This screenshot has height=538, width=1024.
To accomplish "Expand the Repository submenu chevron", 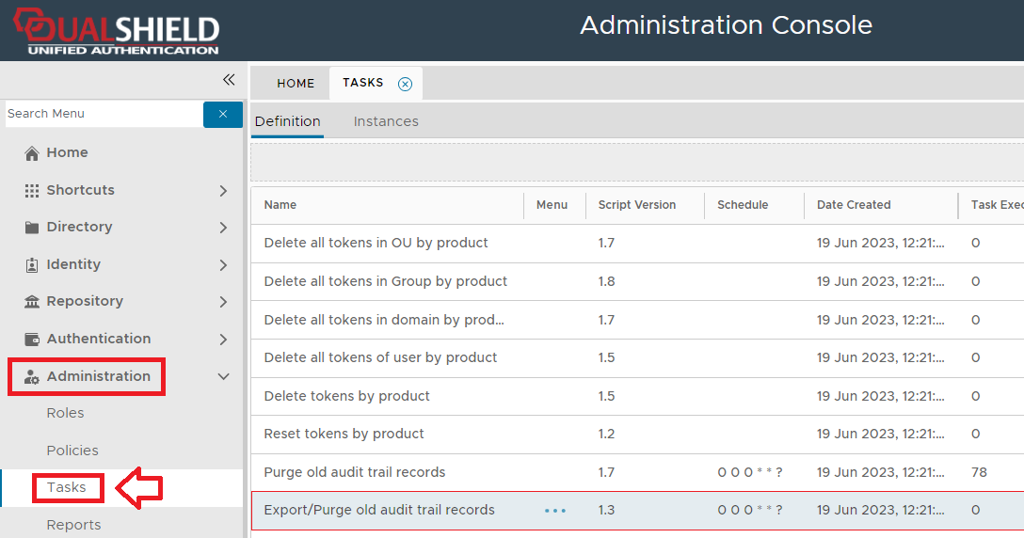I will tap(223, 302).
